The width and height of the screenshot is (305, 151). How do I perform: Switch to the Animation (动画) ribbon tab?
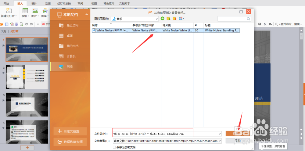(48, 3)
